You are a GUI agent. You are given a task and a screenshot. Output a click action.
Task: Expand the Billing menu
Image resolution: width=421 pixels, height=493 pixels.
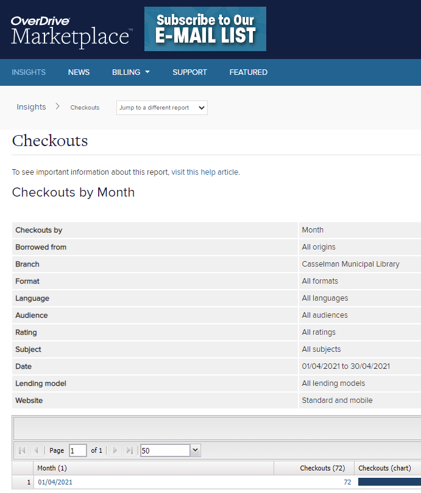coord(130,72)
